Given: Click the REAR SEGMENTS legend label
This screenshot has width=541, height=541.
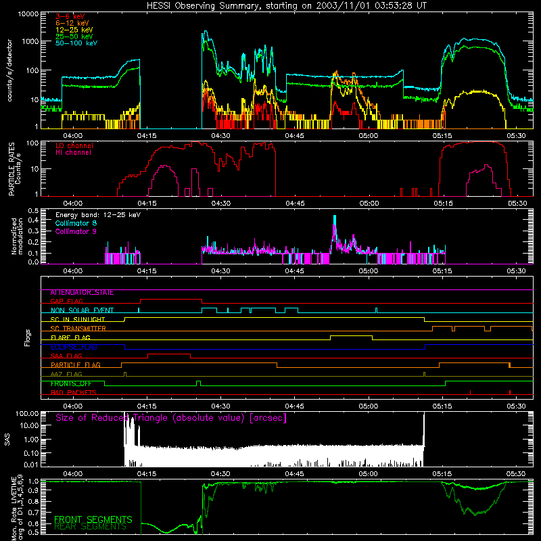Looking at the screenshot, I should [91, 527].
